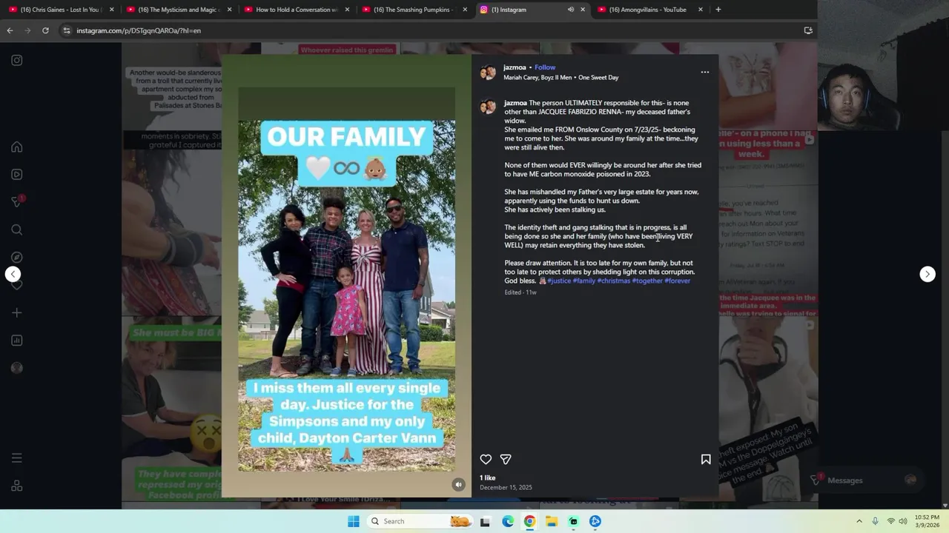
Task: View who liked: 1 like
Action: [x=487, y=478]
